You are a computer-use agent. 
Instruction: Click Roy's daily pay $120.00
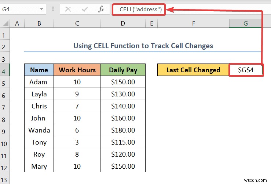[123, 154]
